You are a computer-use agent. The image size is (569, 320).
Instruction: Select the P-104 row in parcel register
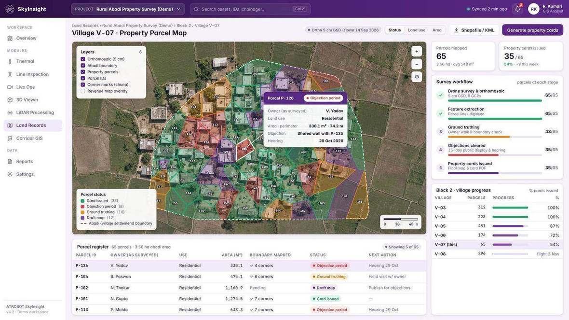[x=249, y=277]
